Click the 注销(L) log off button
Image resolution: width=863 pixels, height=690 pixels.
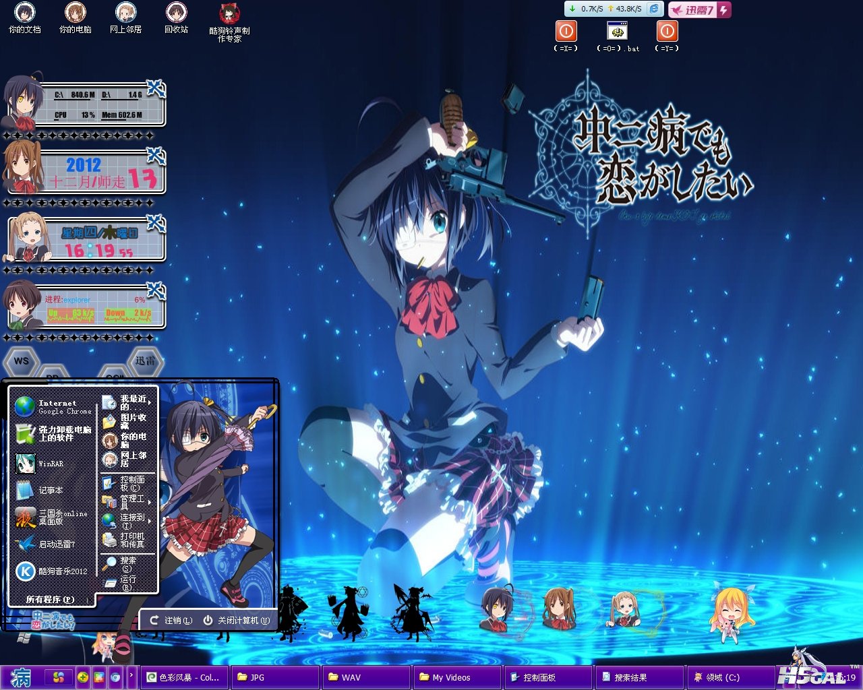tap(171, 621)
